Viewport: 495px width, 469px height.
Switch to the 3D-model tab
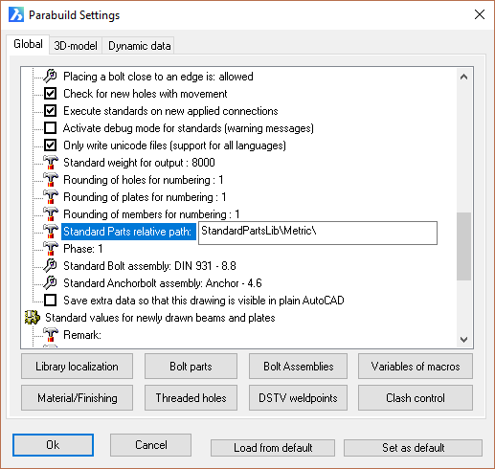tap(76, 46)
